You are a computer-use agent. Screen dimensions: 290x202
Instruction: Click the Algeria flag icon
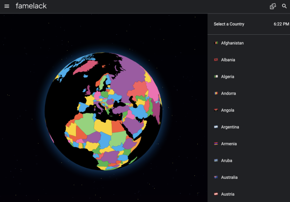click(216, 77)
